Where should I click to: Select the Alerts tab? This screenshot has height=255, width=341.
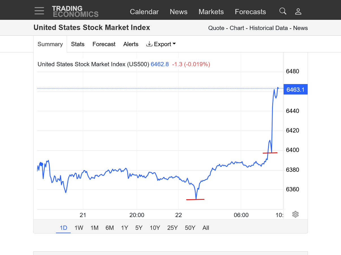click(x=131, y=44)
